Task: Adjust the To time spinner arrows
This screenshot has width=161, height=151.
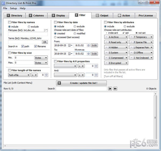Action: click(x=89, y=54)
